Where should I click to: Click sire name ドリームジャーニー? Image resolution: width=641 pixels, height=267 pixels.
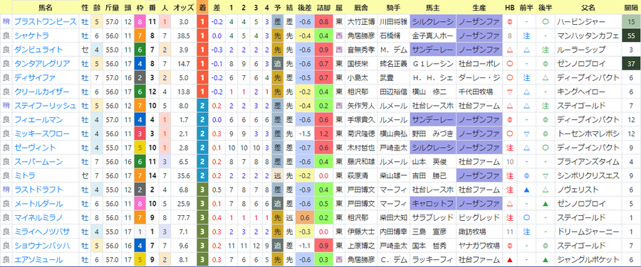pos(588,232)
